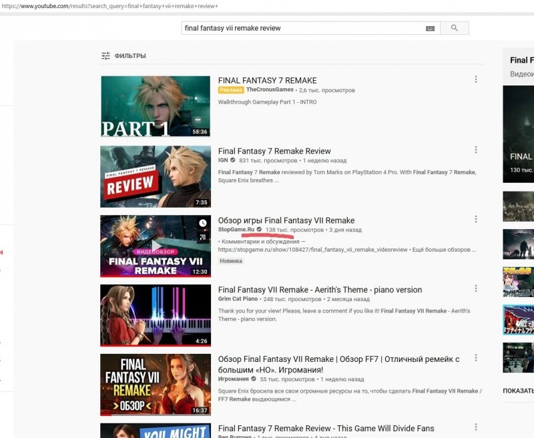Screen dimensions: 534x438
Task: Click the '831 тыс. просмотров' view count
Action: tap(268, 160)
